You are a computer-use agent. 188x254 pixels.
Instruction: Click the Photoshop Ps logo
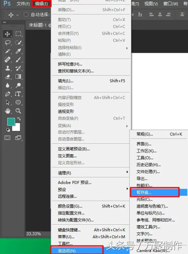7,3
